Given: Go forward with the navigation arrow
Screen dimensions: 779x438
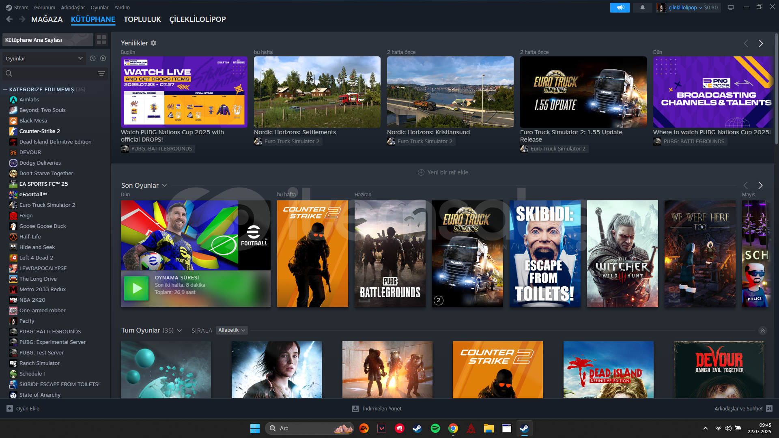Looking at the screenshot, I should coord(22,19).
